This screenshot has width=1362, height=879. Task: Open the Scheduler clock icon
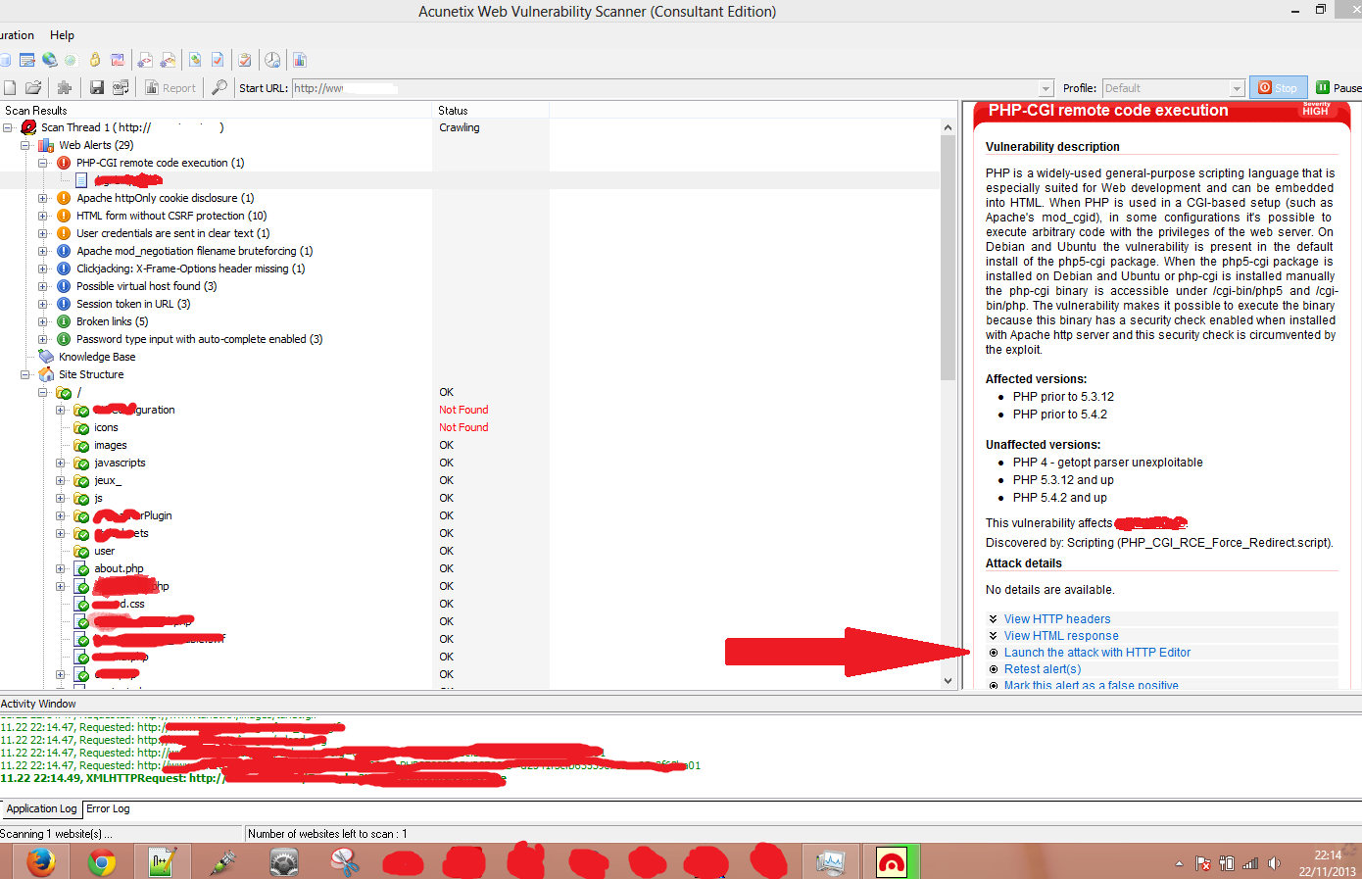(x=272, y=60)
